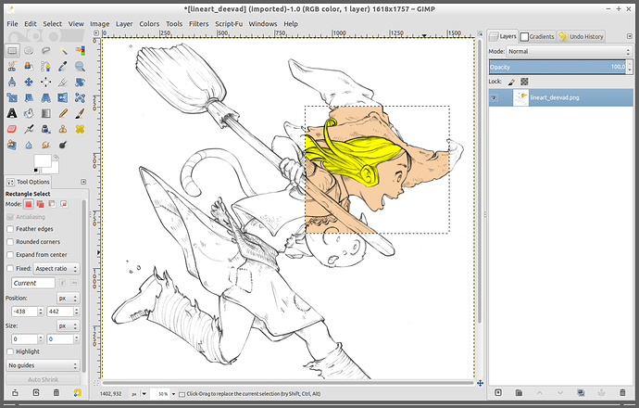Toggle the Rounded corners option
This screenshot has width=639, height=408.
(x=10, y=241)
